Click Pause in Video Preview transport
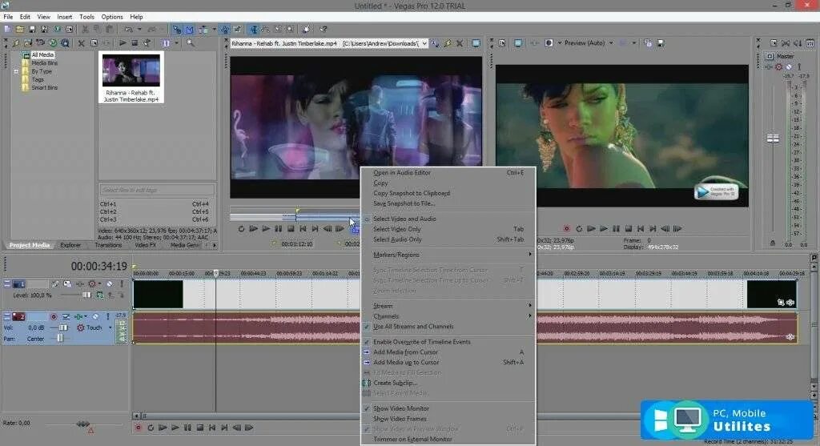 616,228
